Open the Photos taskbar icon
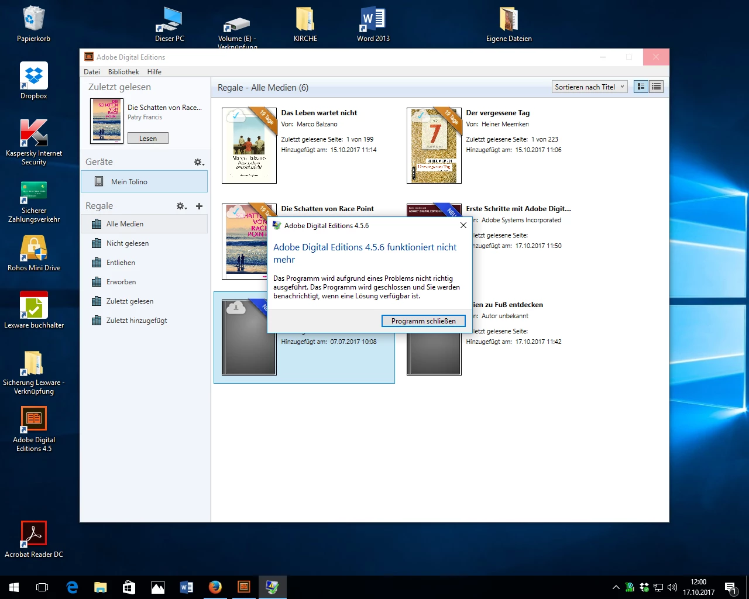Screen dimensions: 749x599 (x=158, y=587)
